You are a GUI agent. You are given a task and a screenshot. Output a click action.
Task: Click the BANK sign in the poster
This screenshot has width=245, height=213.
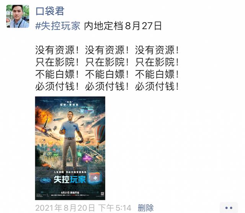click(51, 159)
